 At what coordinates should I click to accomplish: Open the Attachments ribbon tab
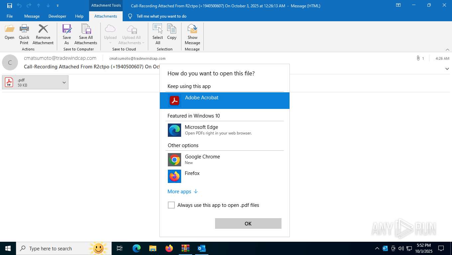tap(106, 16)
